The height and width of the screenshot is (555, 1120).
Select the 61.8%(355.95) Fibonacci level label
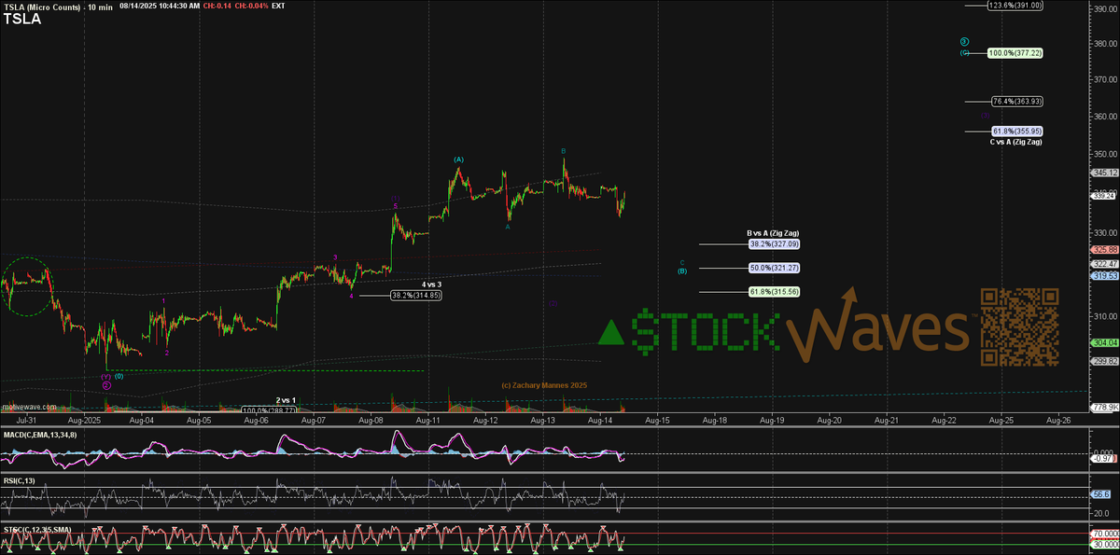[1015, 132]
